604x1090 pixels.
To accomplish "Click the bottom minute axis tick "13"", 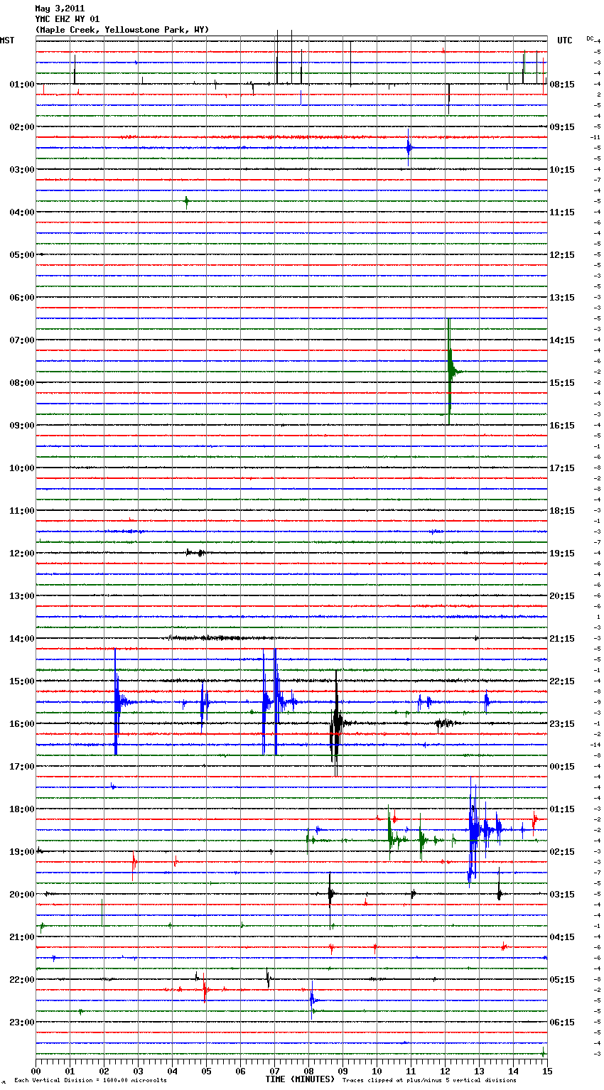I will pos(479,1071).
